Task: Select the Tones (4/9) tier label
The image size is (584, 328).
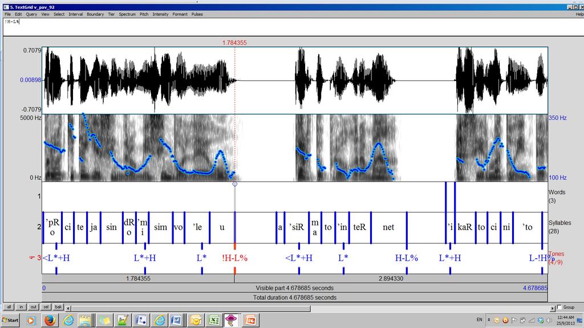Action: 556,258
